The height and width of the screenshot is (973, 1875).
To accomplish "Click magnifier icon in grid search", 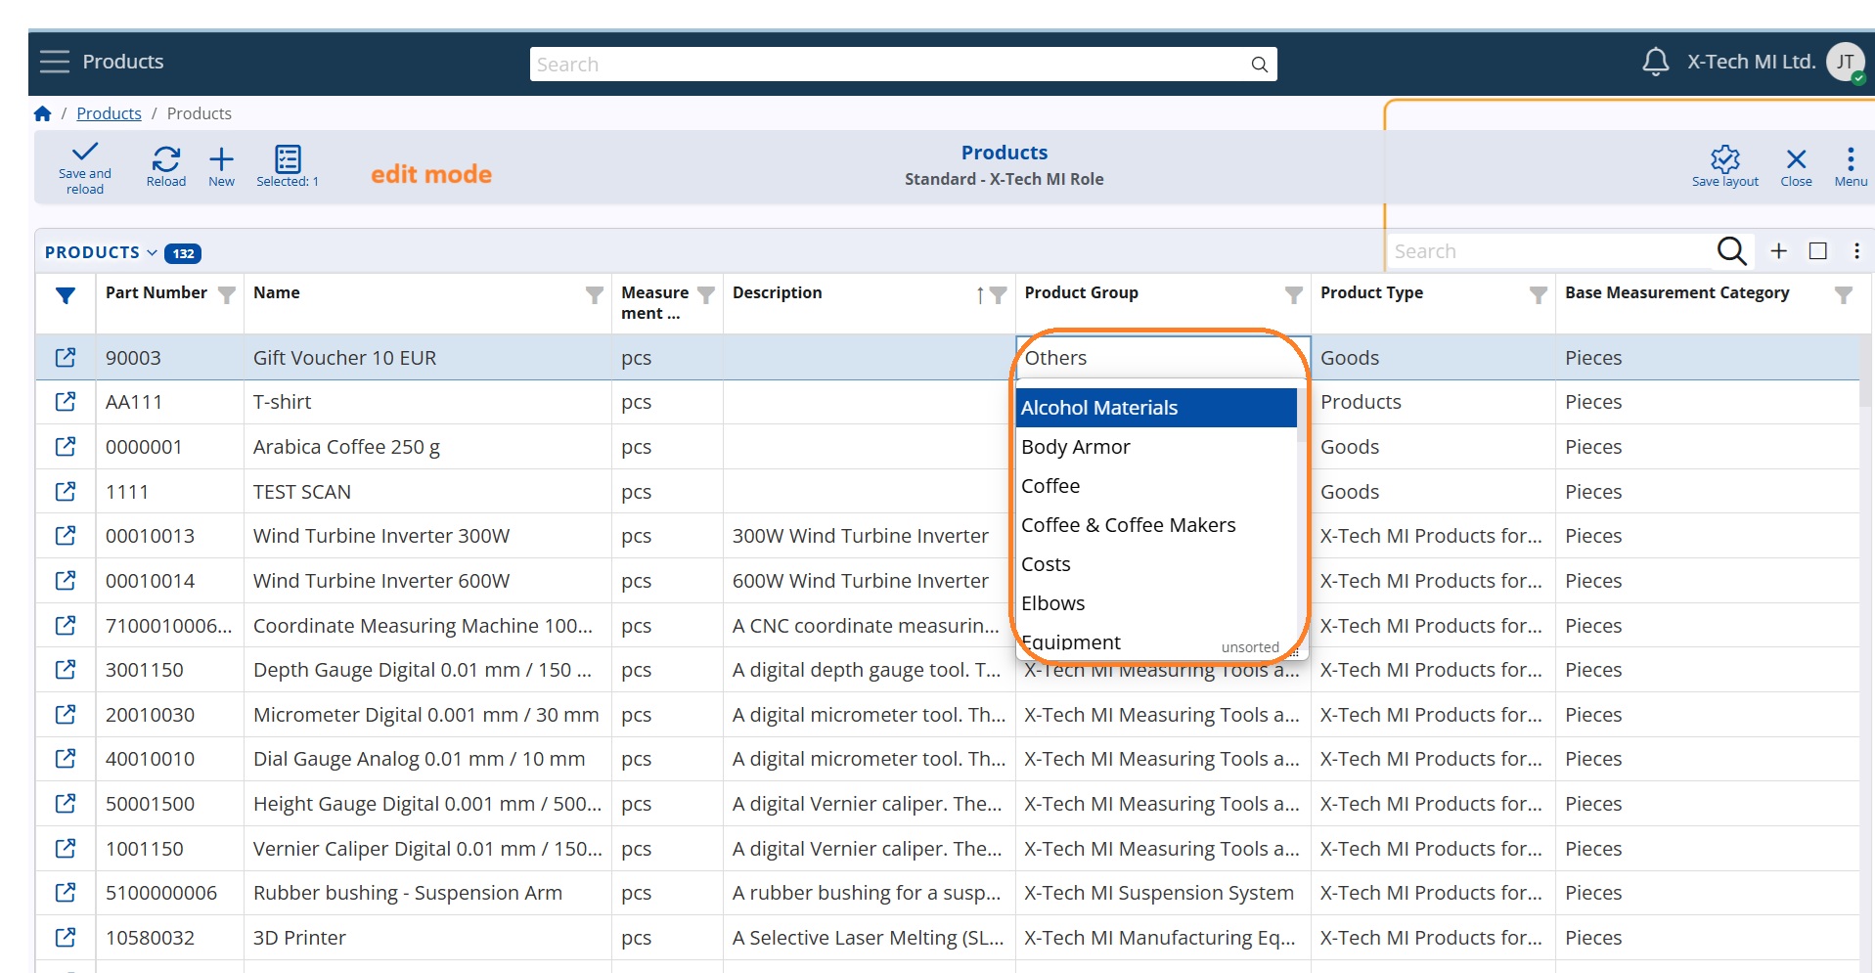I will point(1731,251).
